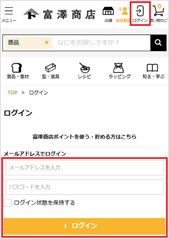
Task: Tick ログイン状態を保持する checkbox
Action: (8, 203)
